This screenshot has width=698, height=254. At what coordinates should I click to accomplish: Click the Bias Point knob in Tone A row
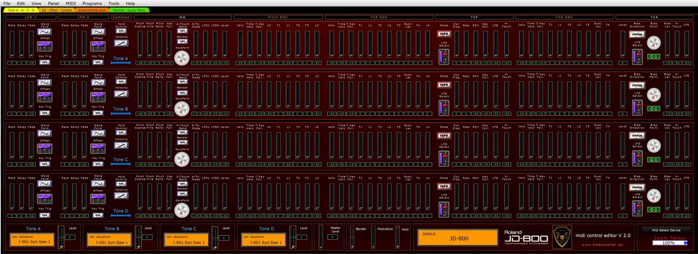(x=654, y=43)
